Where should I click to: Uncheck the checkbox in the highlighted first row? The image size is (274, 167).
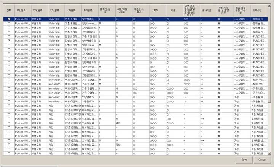[9, 19]
